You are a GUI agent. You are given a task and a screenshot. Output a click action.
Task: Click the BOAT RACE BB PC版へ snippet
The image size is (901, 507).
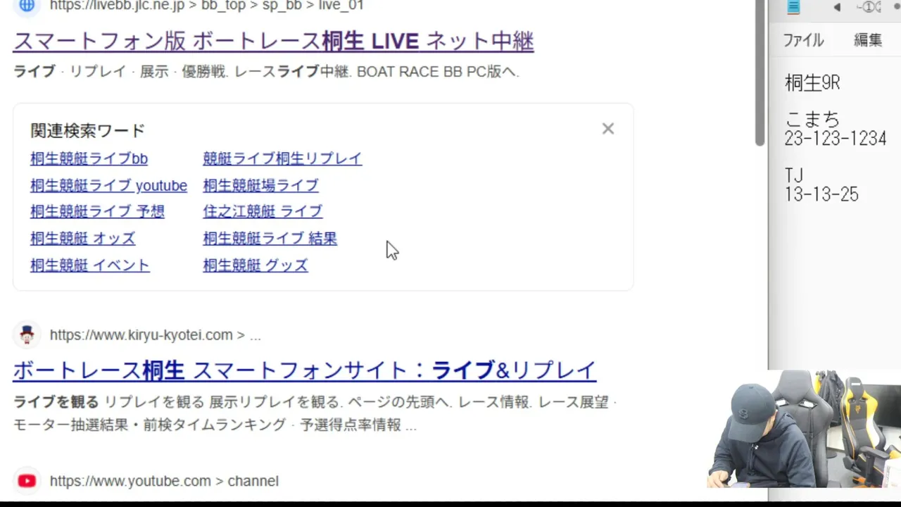437,71
